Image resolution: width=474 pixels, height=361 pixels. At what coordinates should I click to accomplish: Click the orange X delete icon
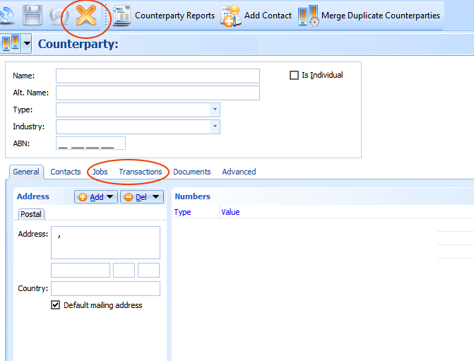coord(86,15)
